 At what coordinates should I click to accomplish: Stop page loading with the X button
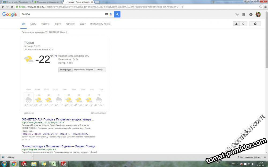coord(12,7)
